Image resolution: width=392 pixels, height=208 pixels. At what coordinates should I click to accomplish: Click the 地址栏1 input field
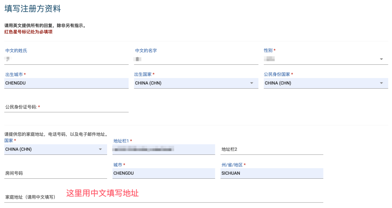(164, 149)
